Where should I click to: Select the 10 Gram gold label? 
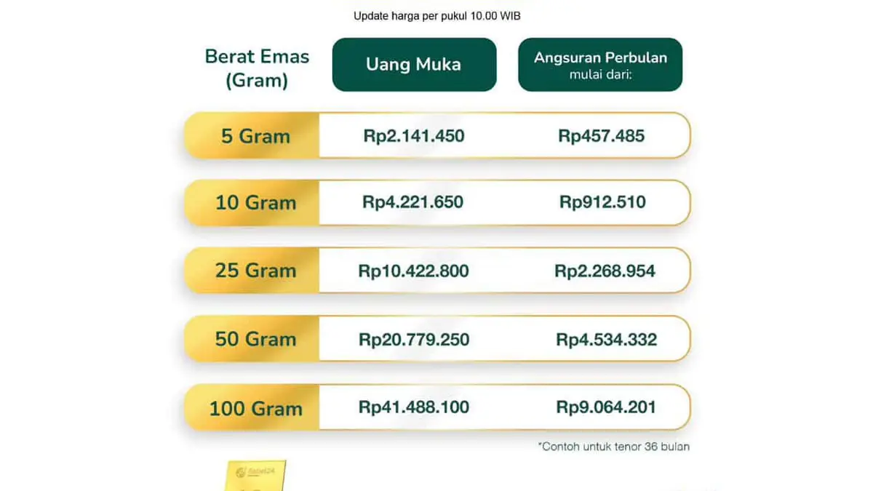pyautogui.click(x=255, y=203)
